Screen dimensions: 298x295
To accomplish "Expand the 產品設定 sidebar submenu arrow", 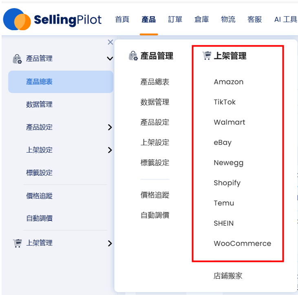I will pos(110,127).
